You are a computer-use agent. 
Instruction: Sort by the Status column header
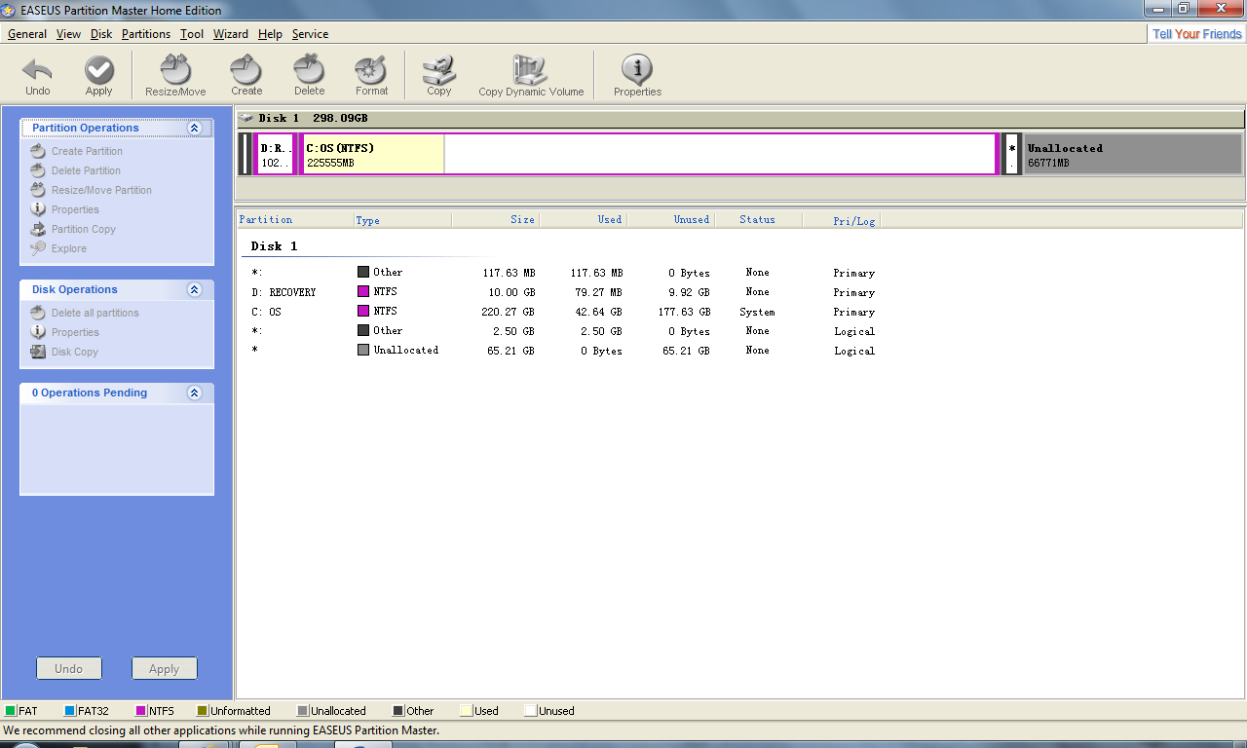click(758, 220)
